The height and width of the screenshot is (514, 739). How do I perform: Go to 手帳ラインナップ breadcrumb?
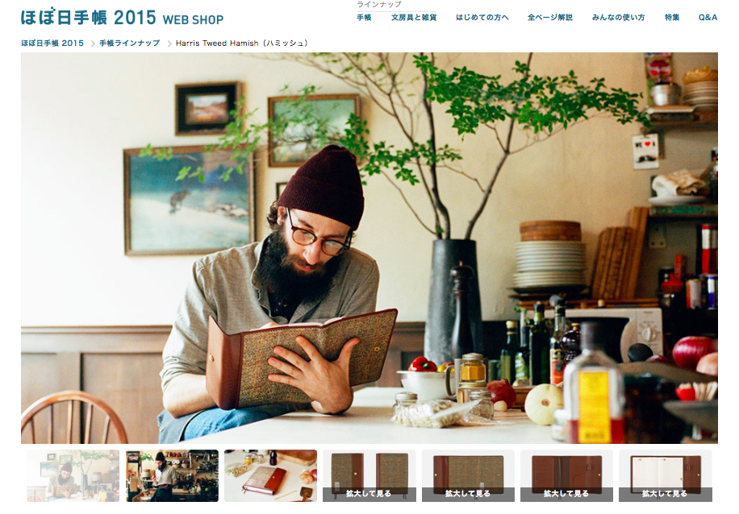coord(130,44)
